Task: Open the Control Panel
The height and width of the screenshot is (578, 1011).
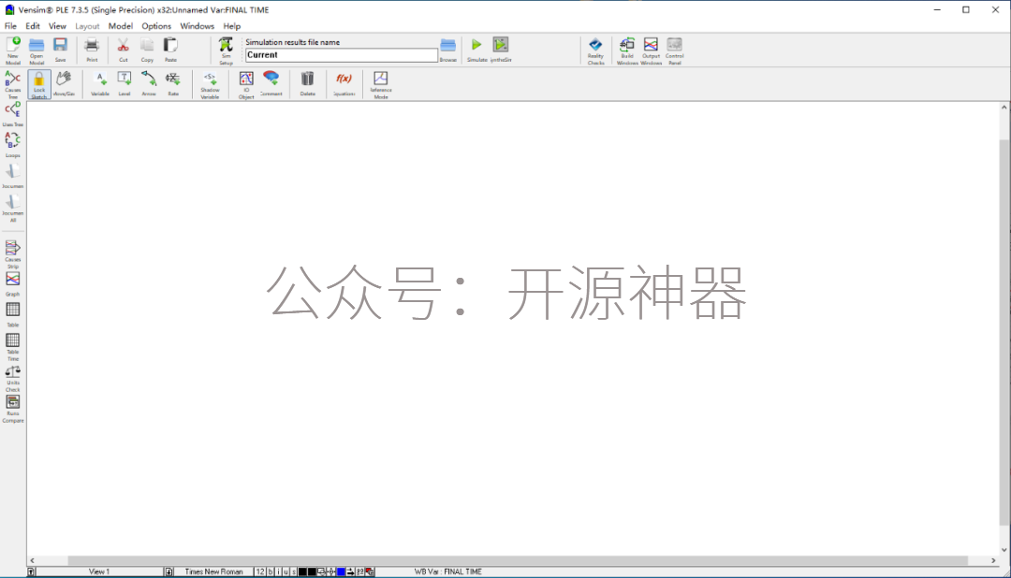Action: click(x=674, y=50)
